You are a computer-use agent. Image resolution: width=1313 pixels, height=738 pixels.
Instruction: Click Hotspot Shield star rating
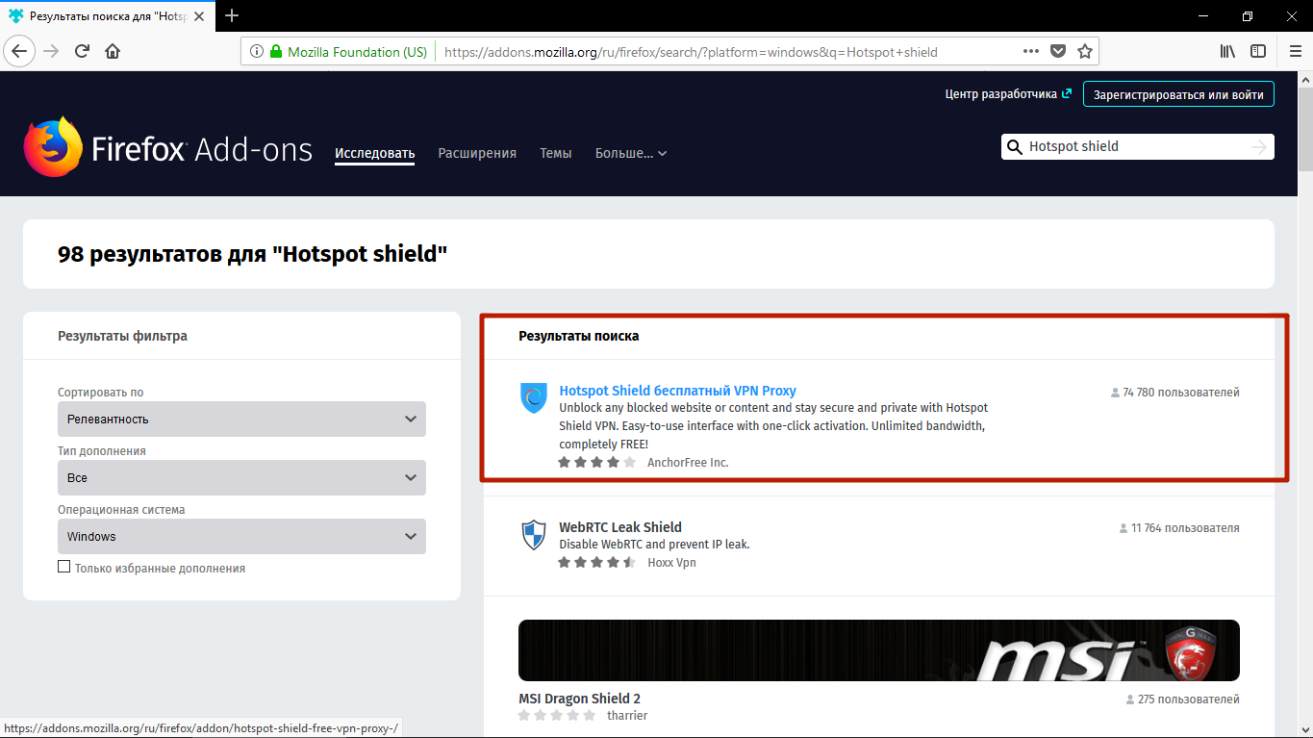tap(597, 463)
